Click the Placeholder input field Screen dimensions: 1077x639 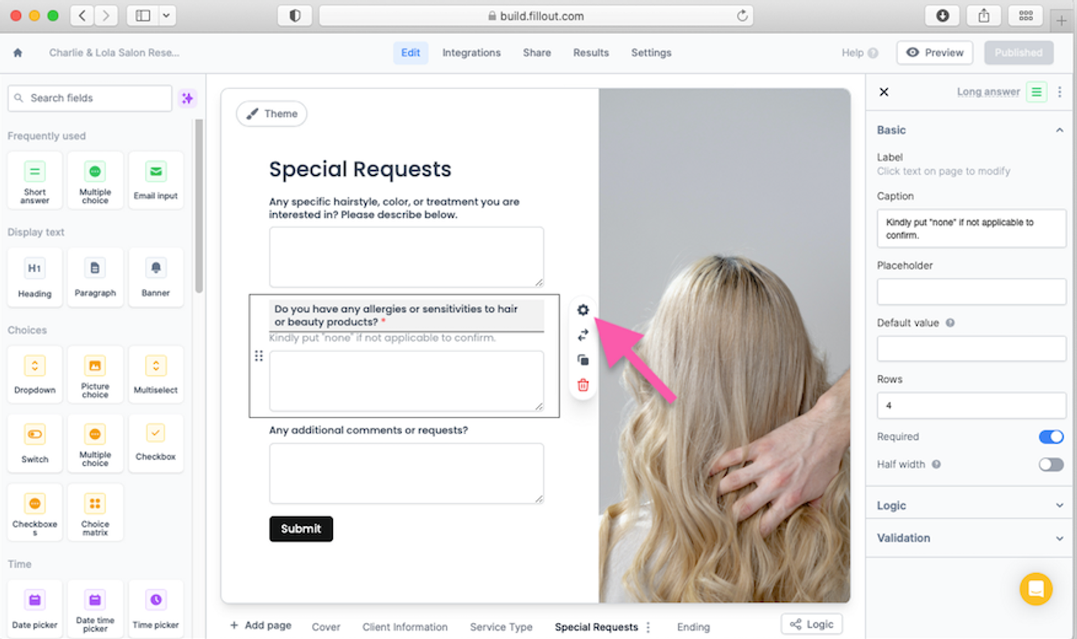pos(972,290)
